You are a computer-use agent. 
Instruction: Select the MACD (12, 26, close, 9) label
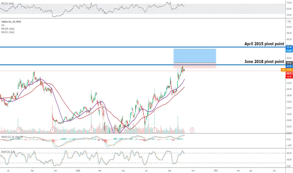click(x=12, y=137)
